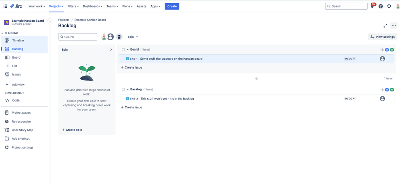Open the Plans dropdown
Image resolution: width=400 pixels, height=183 pixels.
[x=128, y=6]
